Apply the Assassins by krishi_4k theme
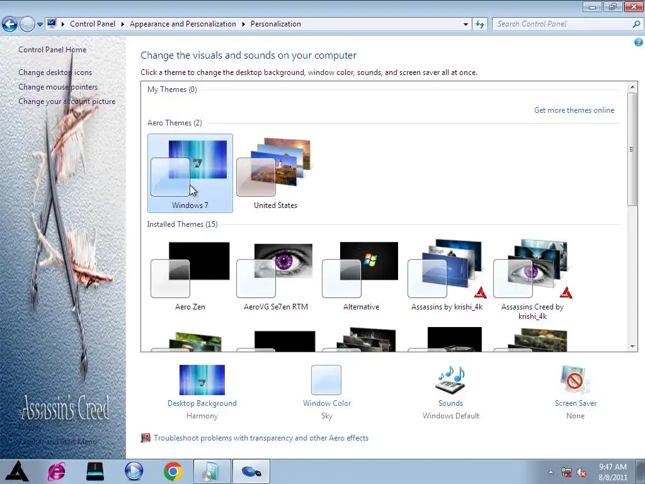Screen dimensions: 645x484 coord(447,276)
